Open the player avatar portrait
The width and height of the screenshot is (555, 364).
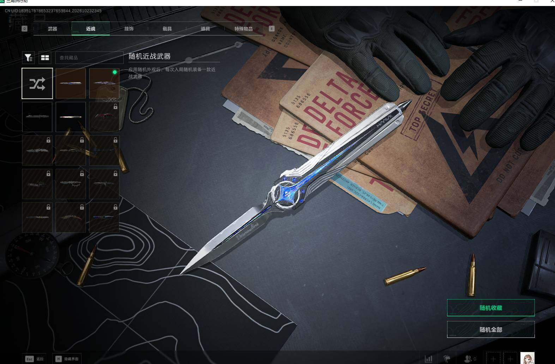pyautogui.click(x=527, y=358)
